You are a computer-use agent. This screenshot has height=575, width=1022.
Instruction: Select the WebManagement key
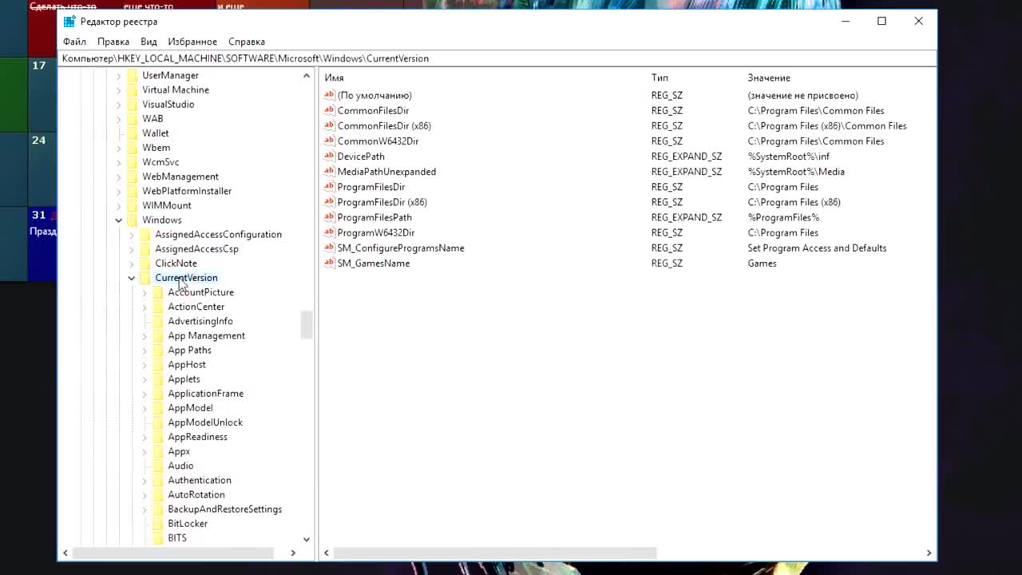click(180, 176)
